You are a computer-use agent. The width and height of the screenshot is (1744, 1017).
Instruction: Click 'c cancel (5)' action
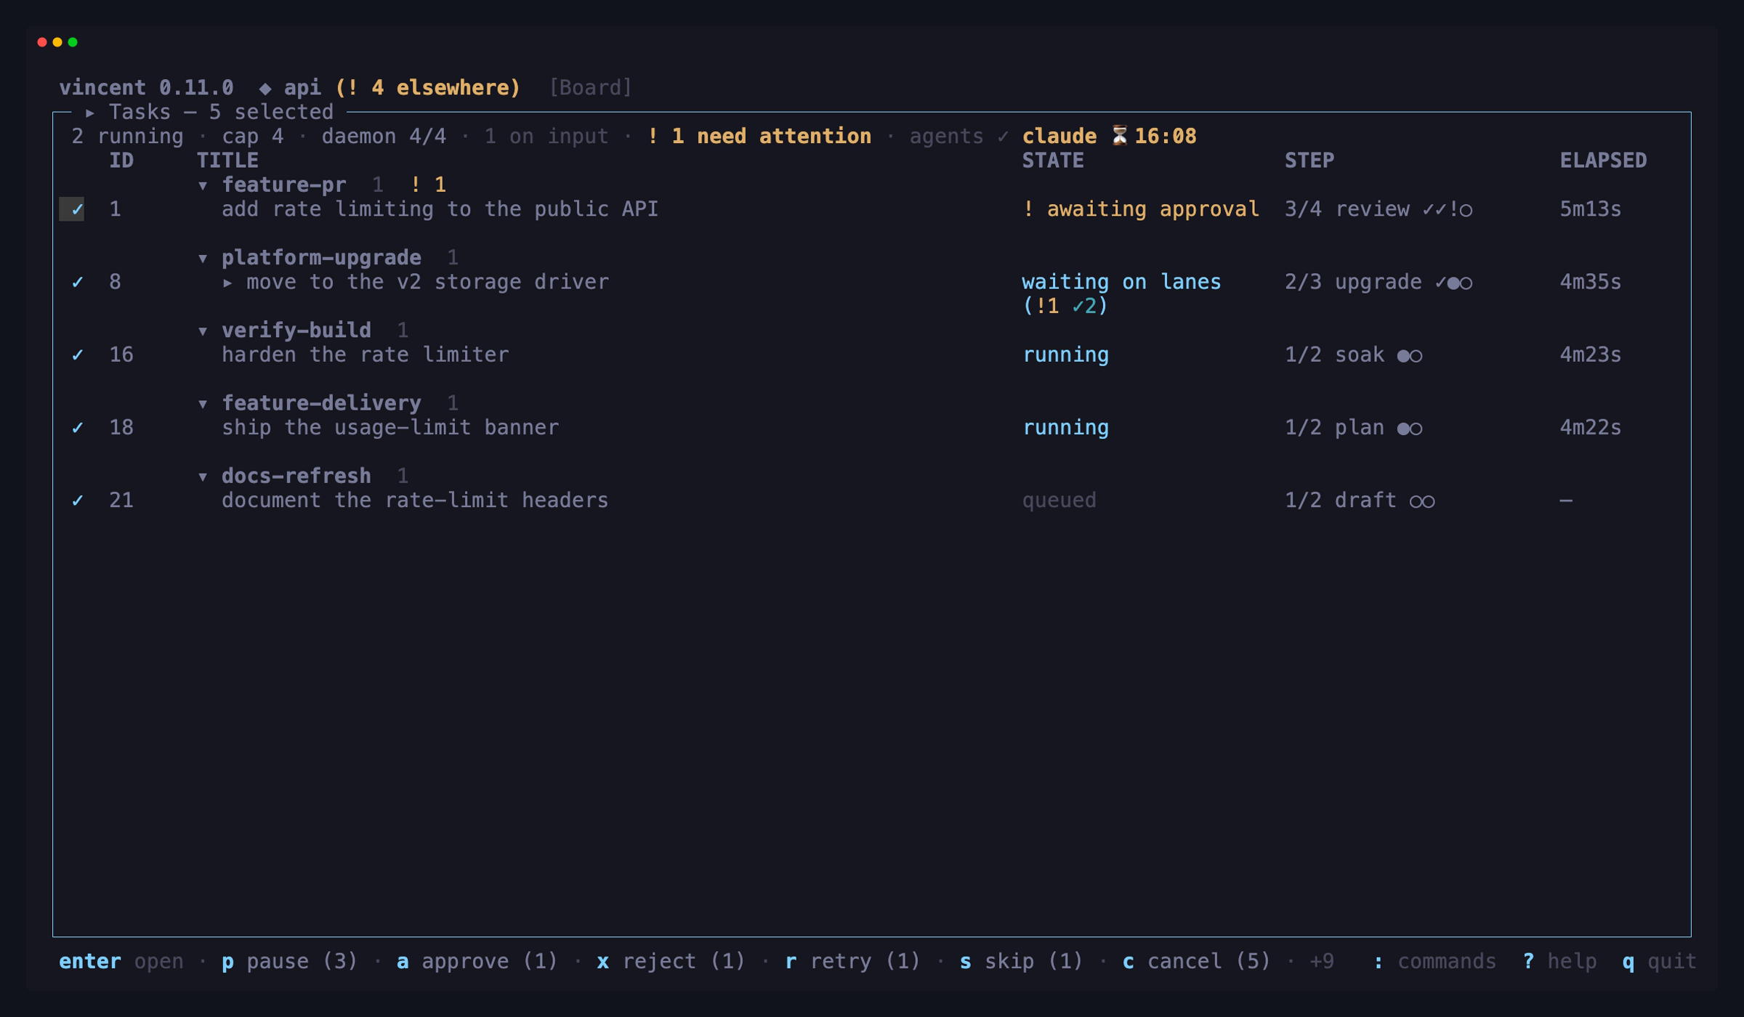point(1197,962)
